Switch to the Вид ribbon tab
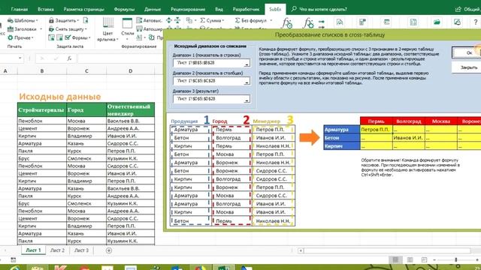This screenshot has width=481, height=270. click(219, 9)
